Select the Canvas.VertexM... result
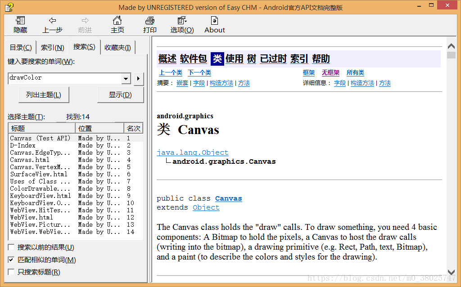Screen dimensions: 461x287 pyautogui.click(x=76, y=167)
